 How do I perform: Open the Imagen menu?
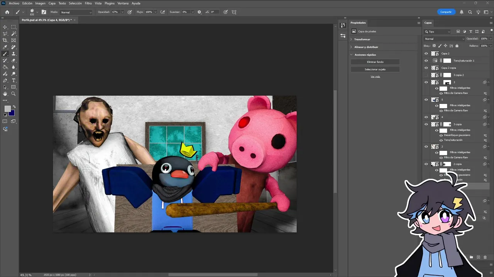point(41,3)
